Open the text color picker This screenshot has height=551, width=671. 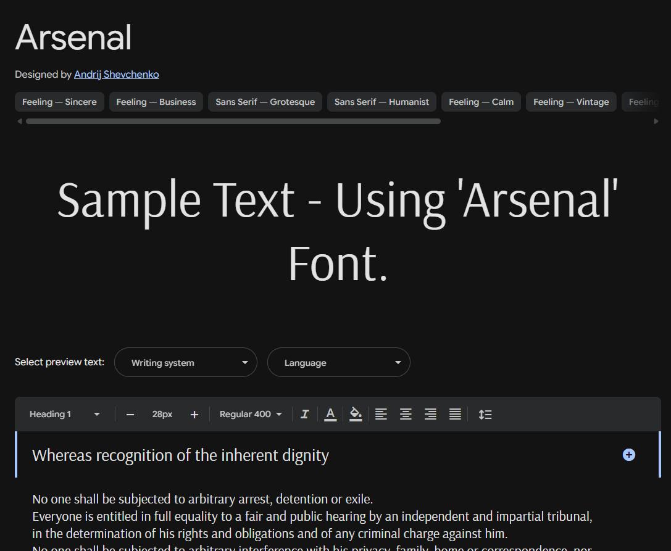point(330,414)
